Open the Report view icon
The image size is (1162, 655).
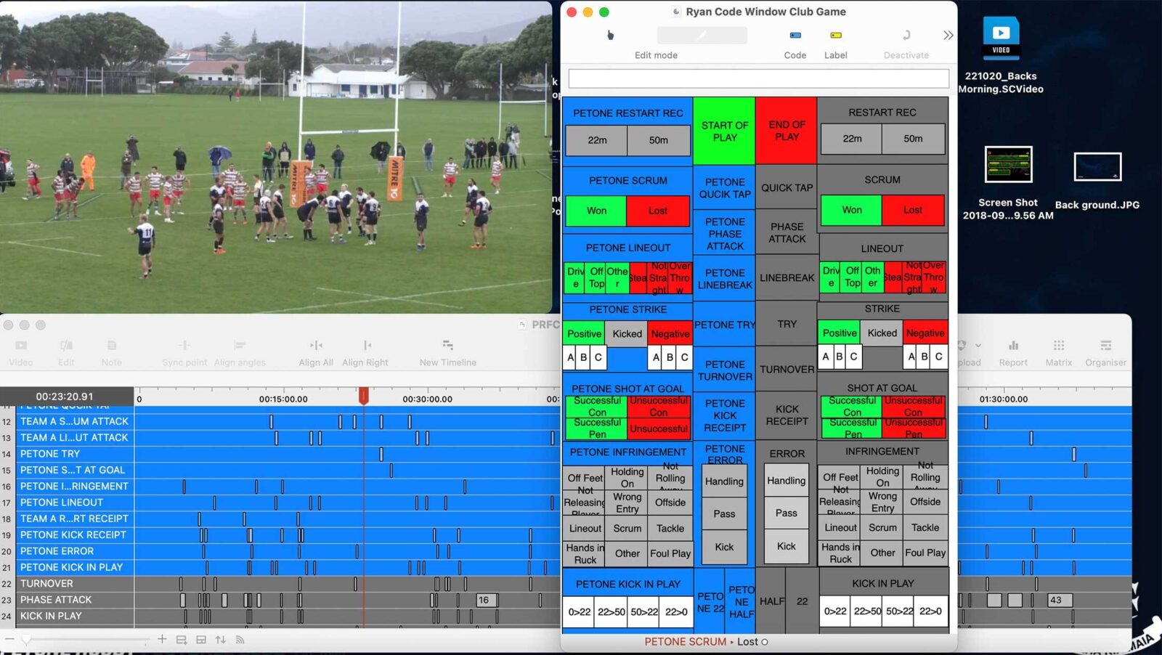pyautogui.click(x=1012, y=347)
